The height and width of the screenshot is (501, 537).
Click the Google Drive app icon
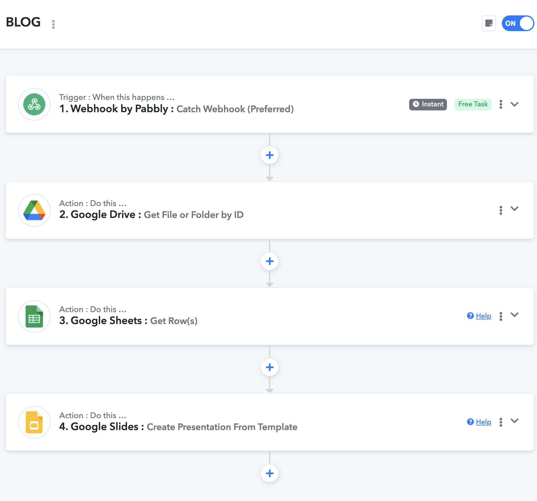(34, 210)
